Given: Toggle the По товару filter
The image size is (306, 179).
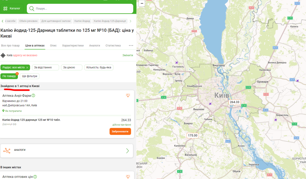Looking at the screenshot, I should point(9,76).
